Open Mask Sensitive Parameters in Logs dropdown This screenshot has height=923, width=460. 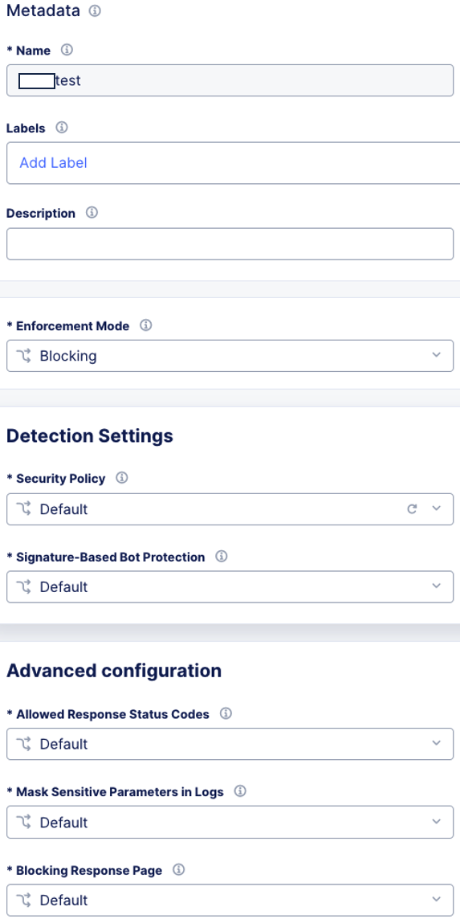230,822
